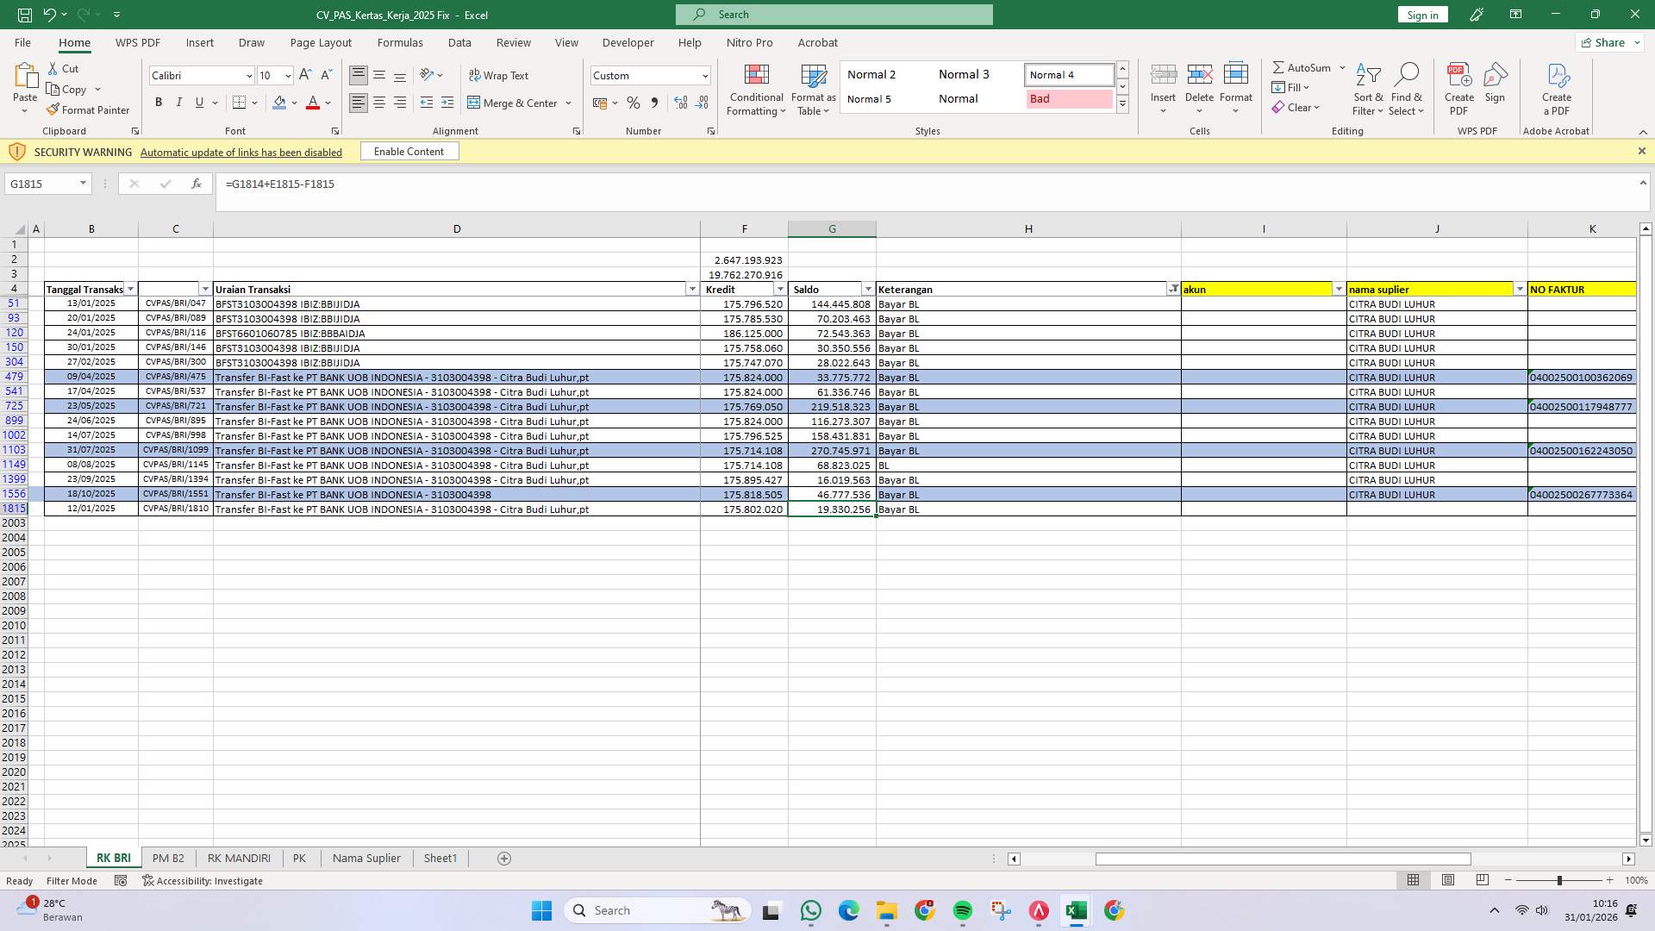Click the AutoSum icon

pos(1281,66)
